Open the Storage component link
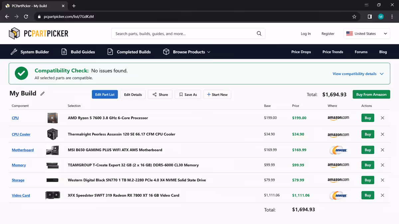399x224 pixels. 18,180
